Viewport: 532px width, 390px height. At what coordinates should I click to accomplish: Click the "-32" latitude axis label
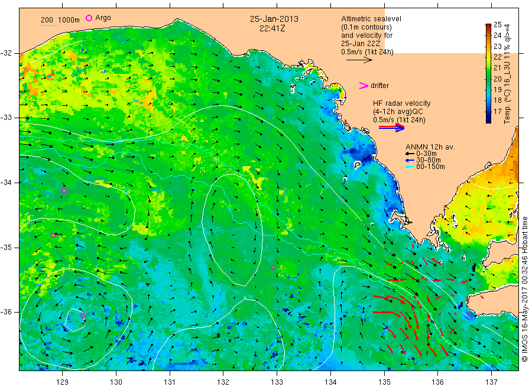point(6,53)
